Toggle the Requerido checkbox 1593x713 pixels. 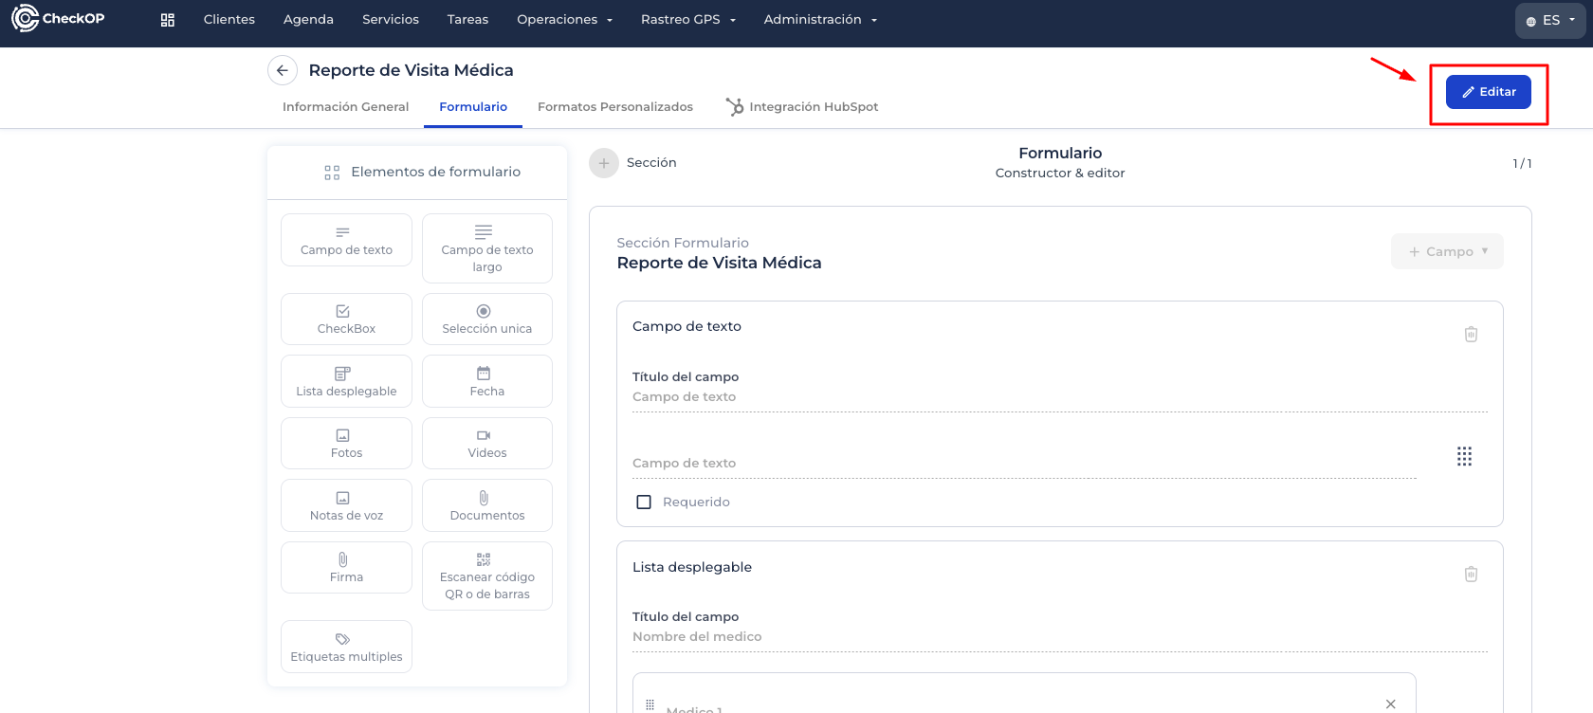point(644,503)
